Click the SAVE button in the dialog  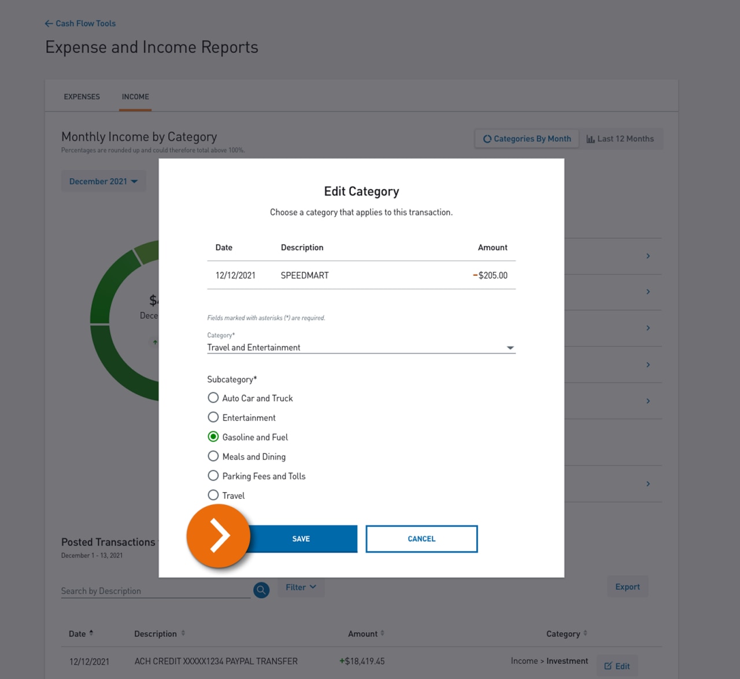point(301,538)
